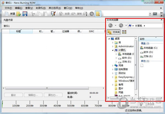Click the 播放 button
165x114 pixels.
pyautogui.click(x=13, y=95)
